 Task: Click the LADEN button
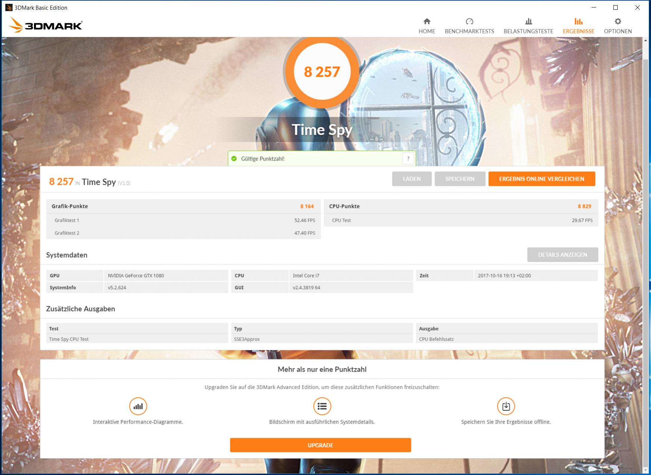pos(412,179)
